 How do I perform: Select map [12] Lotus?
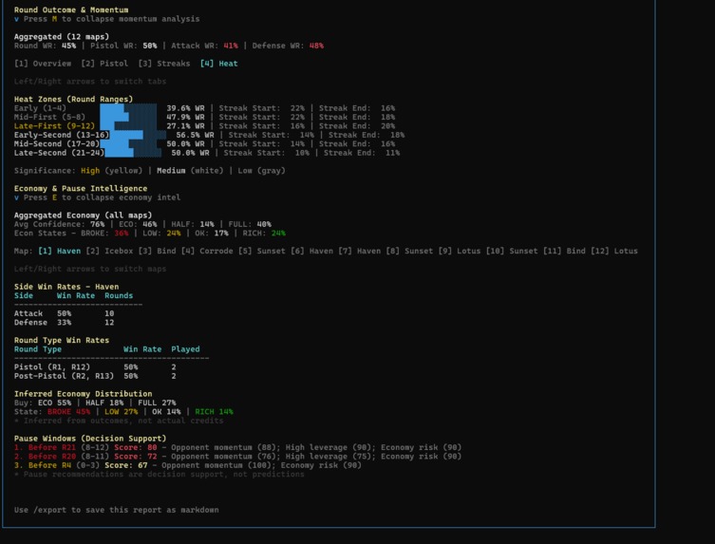click(x=614, y=251)
